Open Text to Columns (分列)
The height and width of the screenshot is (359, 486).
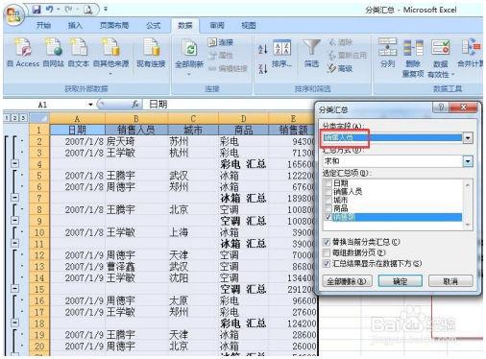pos(387,53)
